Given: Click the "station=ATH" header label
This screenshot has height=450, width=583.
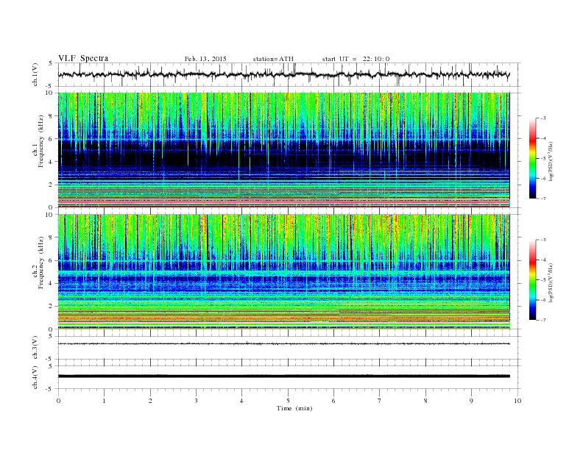Looking at the screenshot, I should (273, 59).
